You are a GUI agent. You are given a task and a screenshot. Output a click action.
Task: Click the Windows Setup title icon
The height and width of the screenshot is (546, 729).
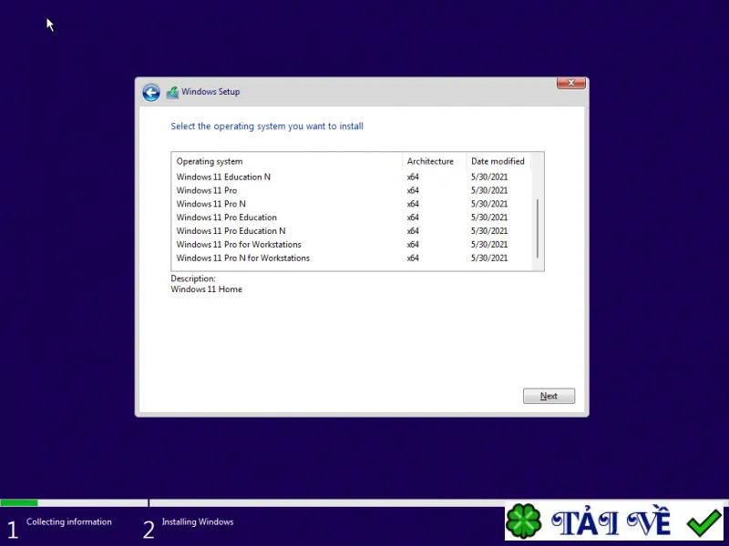click(x=172, y=92)
